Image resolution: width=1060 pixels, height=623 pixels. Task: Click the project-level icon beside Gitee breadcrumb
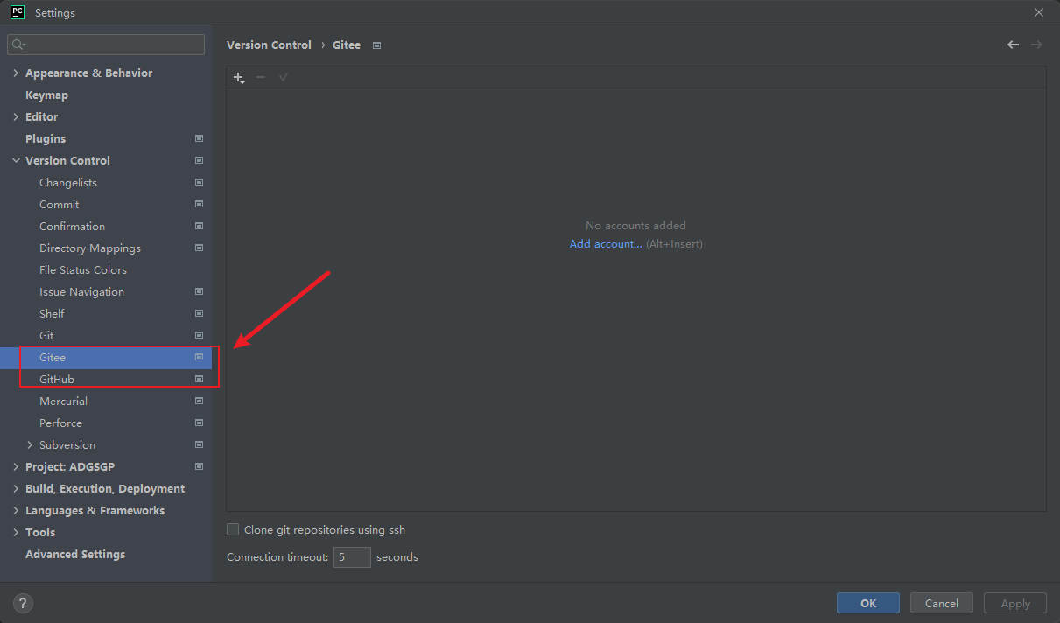point(376,45)
